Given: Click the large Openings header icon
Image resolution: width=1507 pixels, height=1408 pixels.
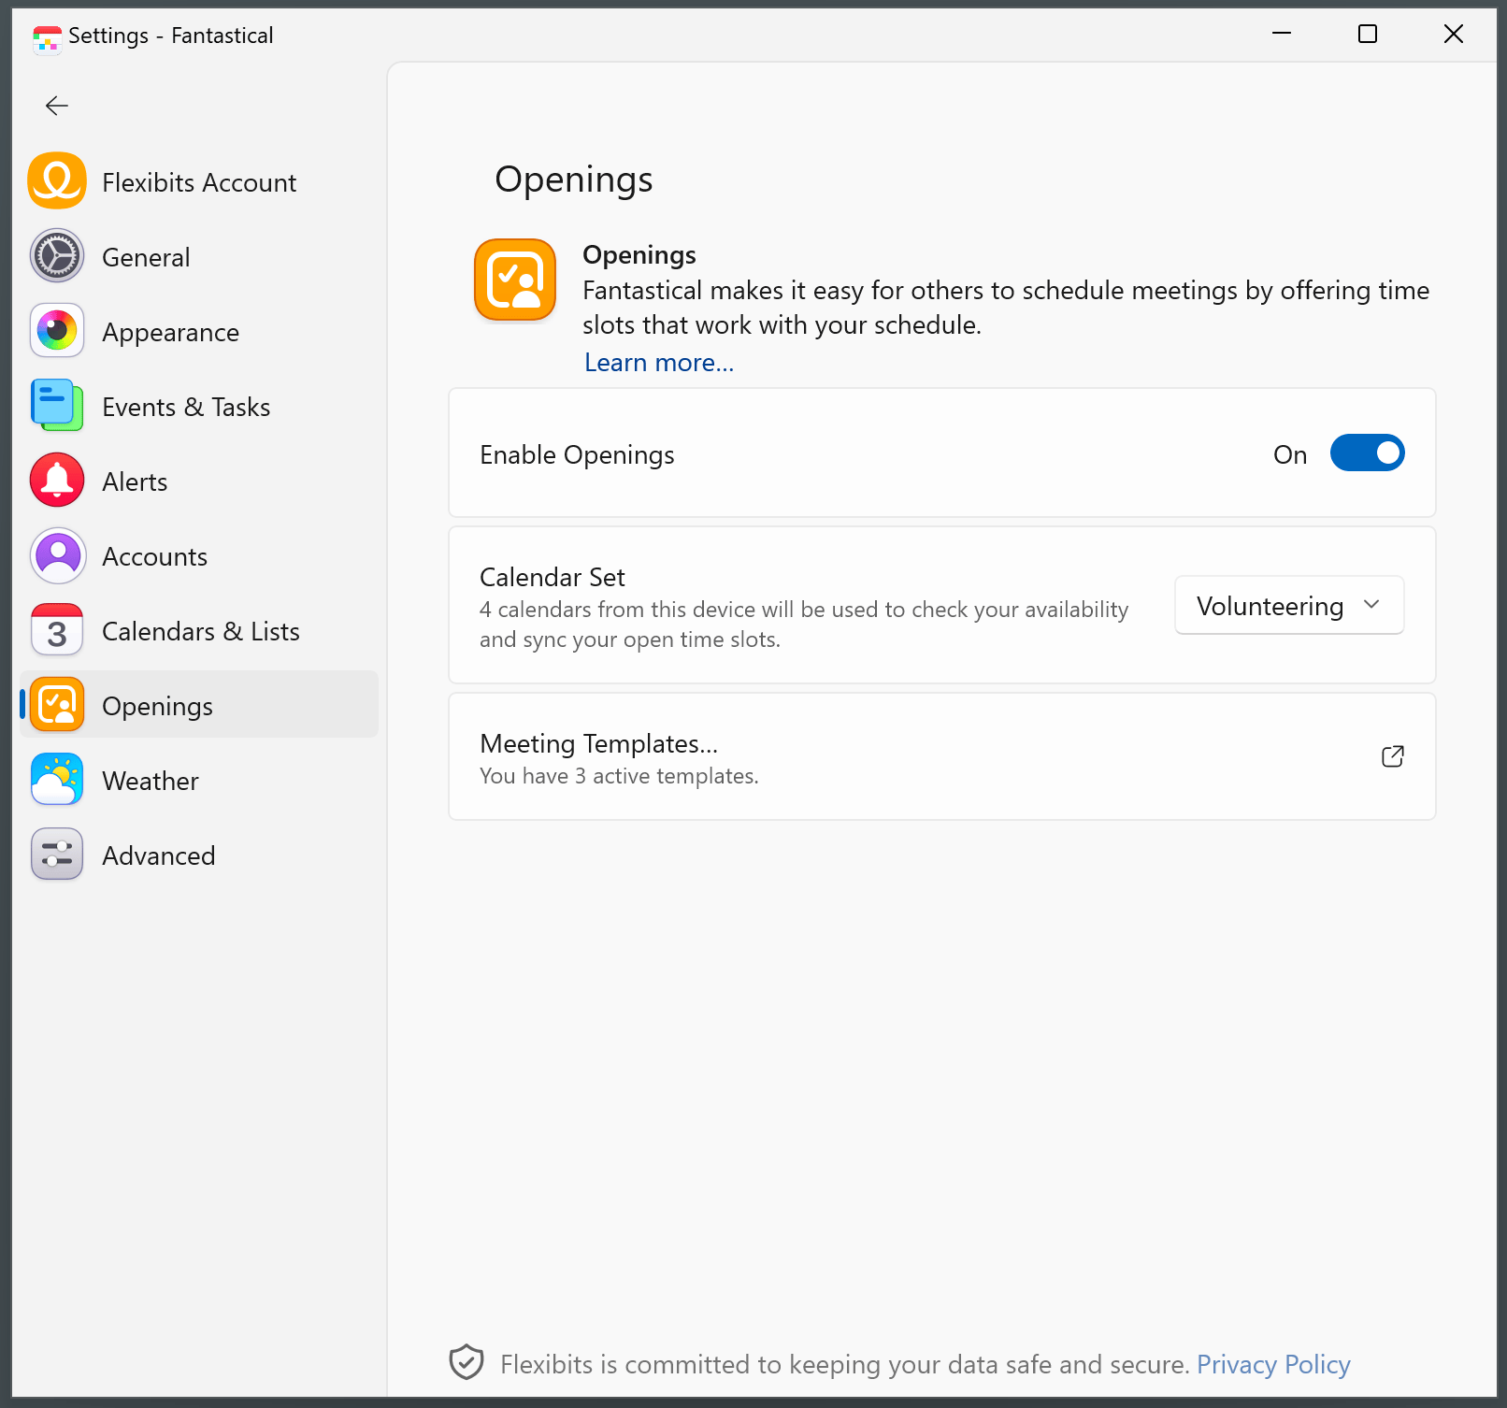Looking at the screenshot, I should 515,280.
